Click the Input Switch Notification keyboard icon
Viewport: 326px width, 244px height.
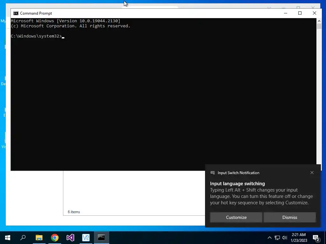pos(212,173)
